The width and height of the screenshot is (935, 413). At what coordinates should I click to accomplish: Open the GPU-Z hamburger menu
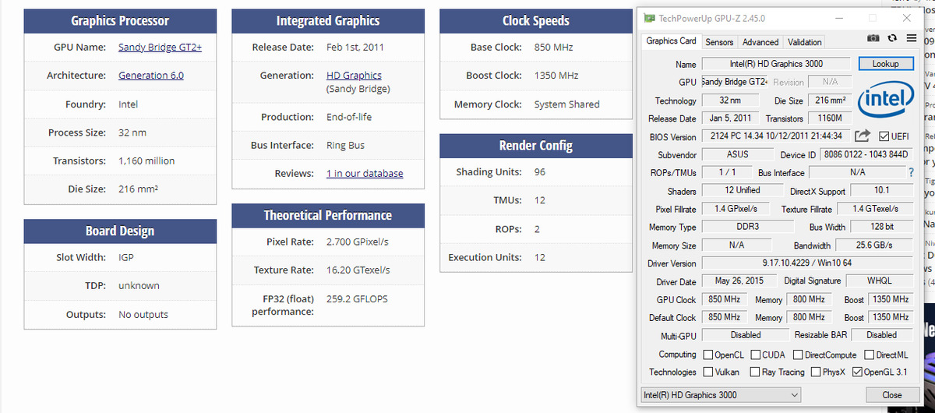[910, 38]
